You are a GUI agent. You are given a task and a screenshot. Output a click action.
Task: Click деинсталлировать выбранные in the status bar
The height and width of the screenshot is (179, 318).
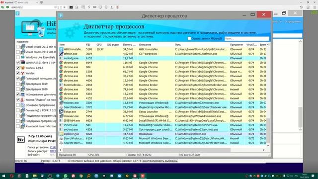pos(160,161)
